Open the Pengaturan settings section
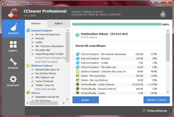This screenshot has width=174, height=117. click(x=13, y=81)
